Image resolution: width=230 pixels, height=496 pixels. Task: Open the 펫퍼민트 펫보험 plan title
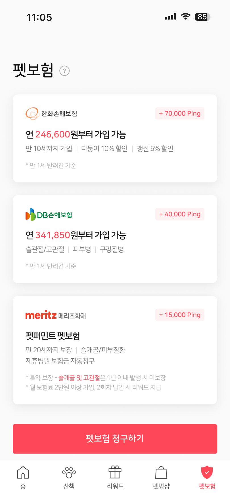pos(53,336)
